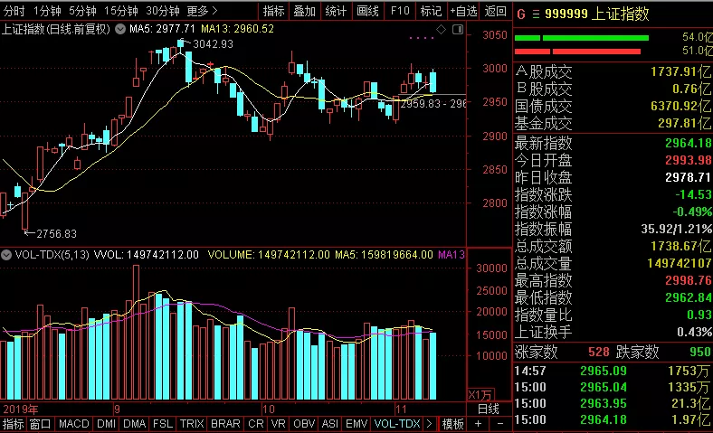Switch indicator to MACD
The height and width of the screenshot is (433, 713).
(x=73, y=424)
